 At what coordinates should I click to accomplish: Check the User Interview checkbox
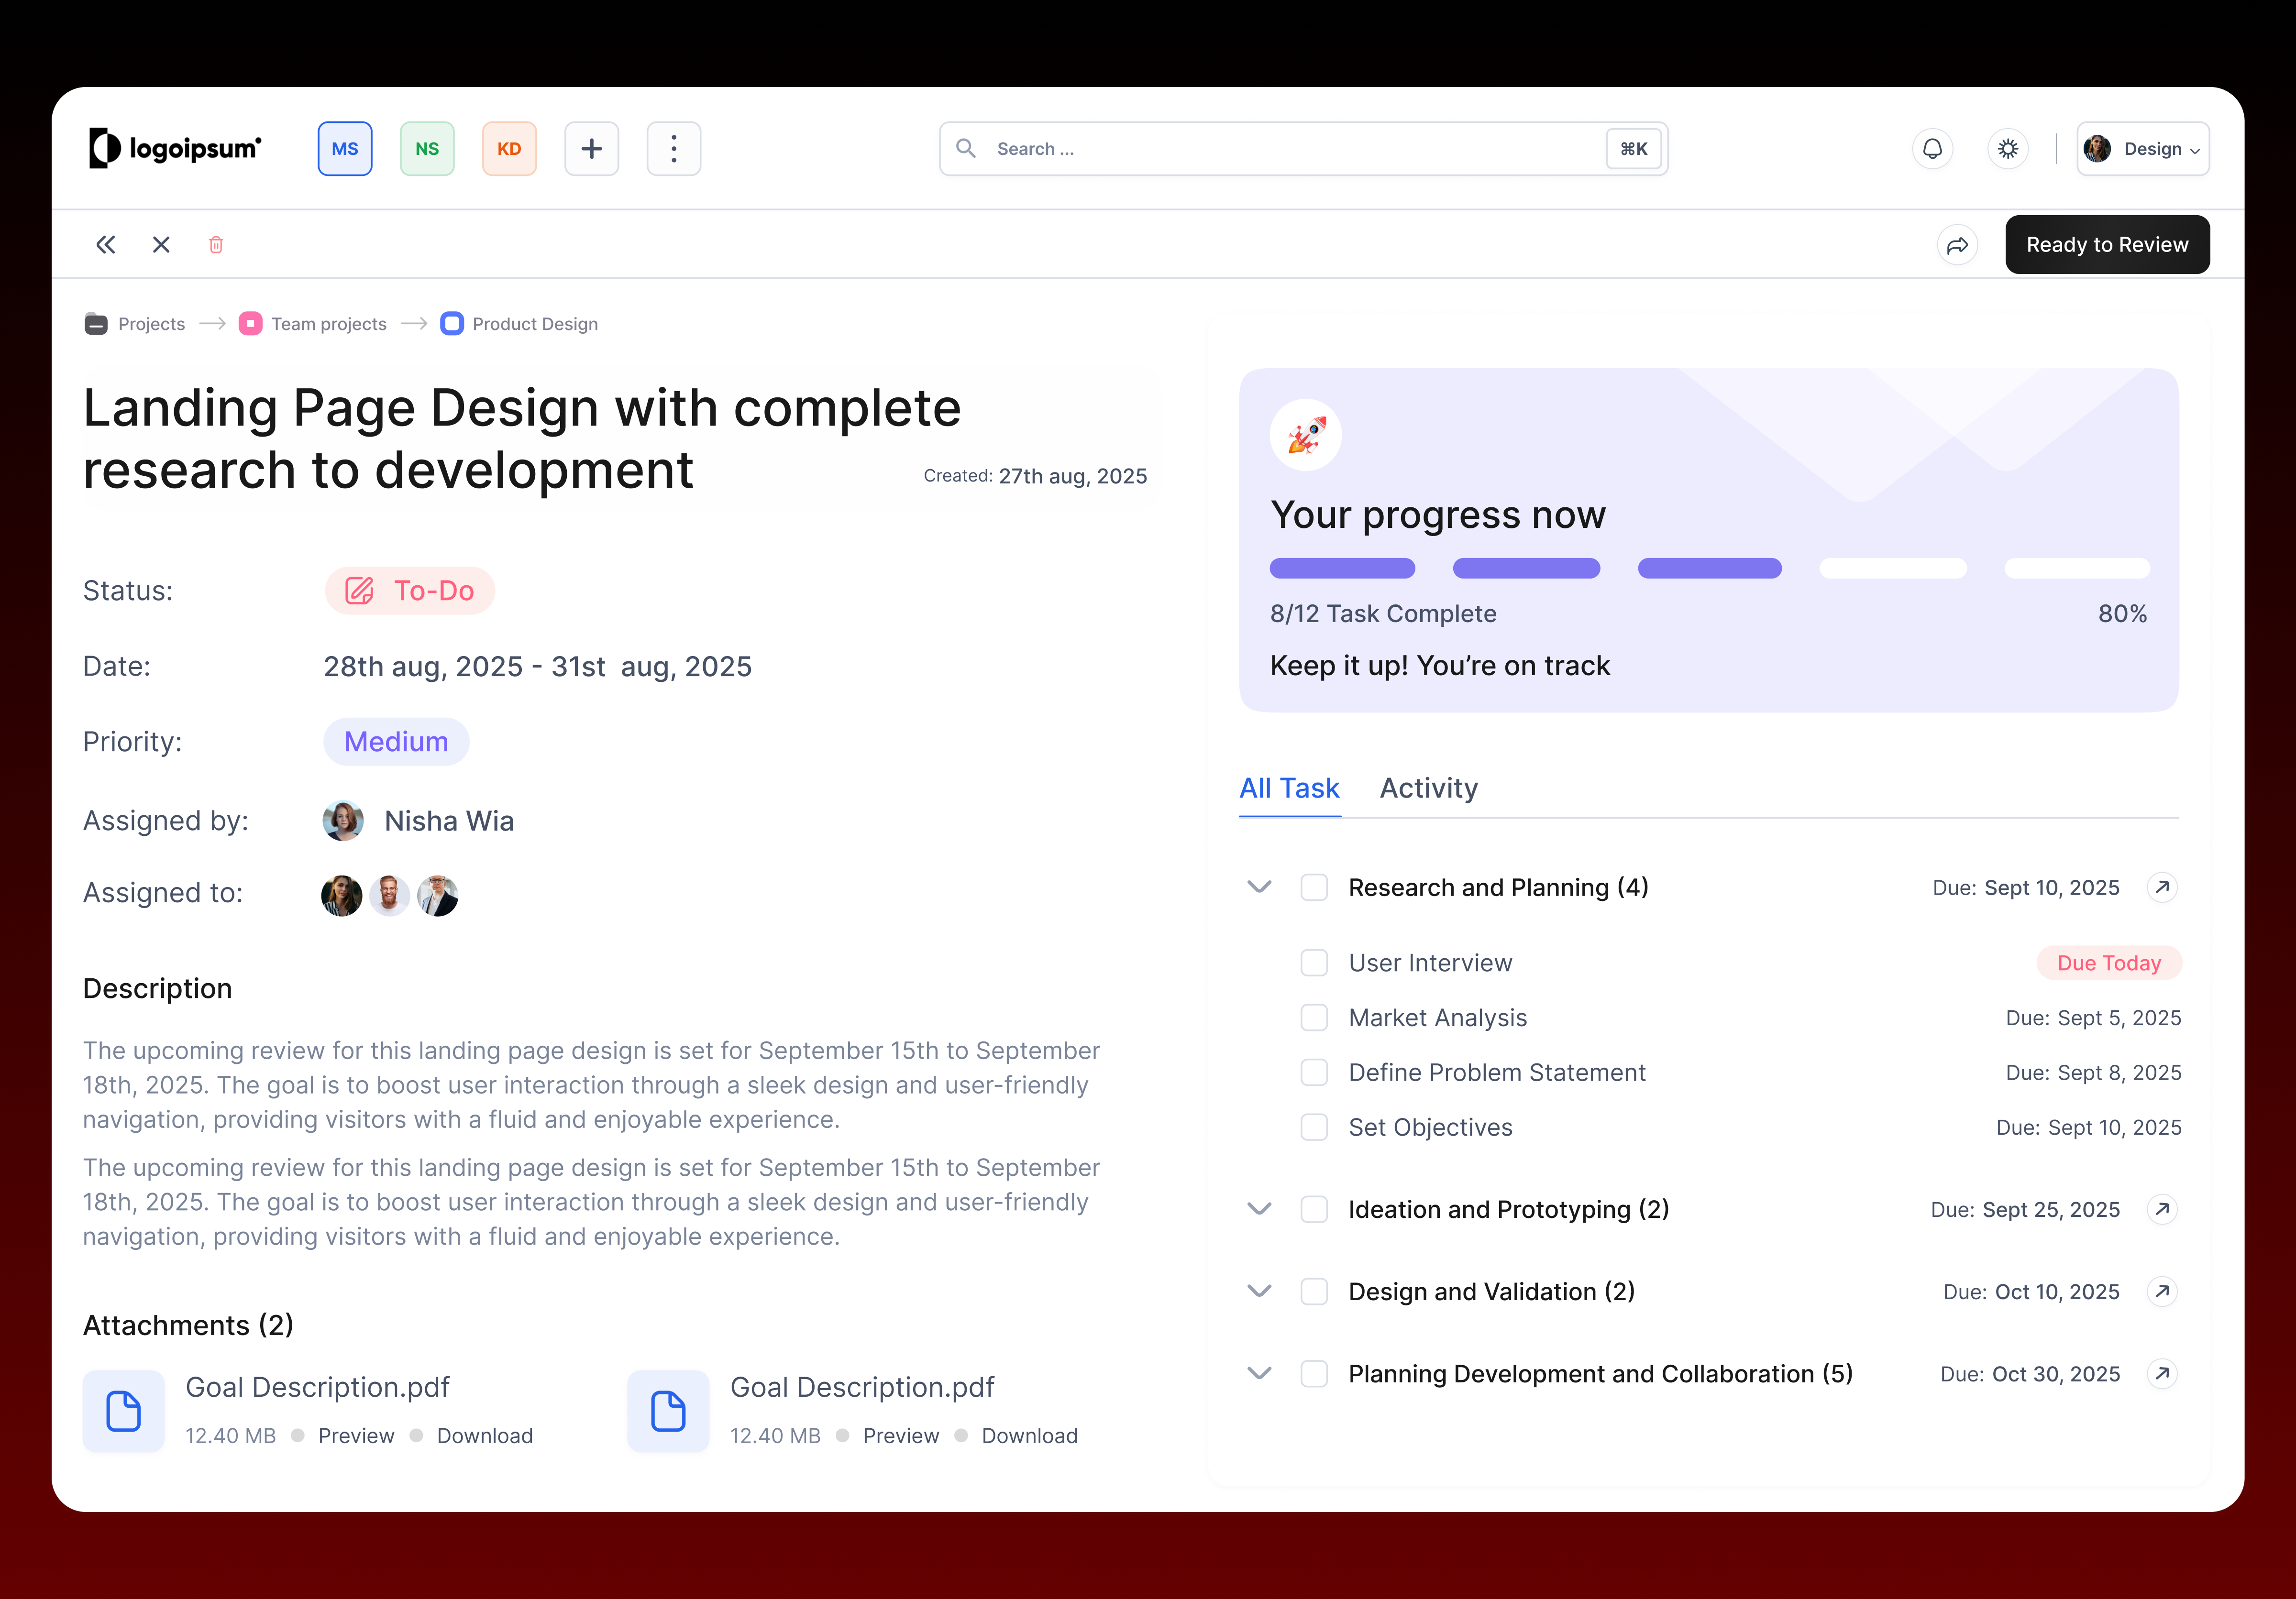point(1314,963)
